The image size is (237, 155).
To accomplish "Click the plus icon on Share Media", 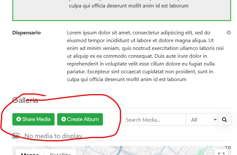I will [x=19, y=119].
